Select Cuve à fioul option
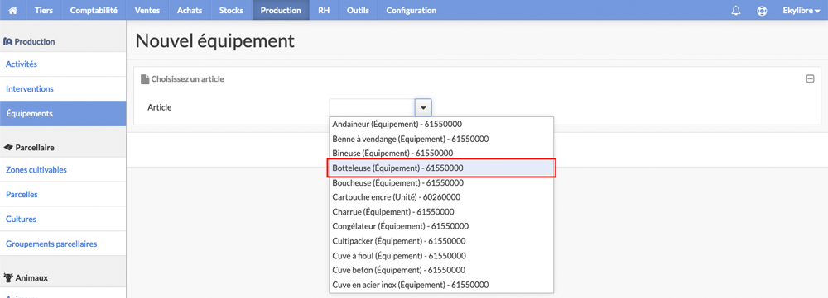Image resolution: width=828 pixels, height=298 pixels. coord(441,255)
